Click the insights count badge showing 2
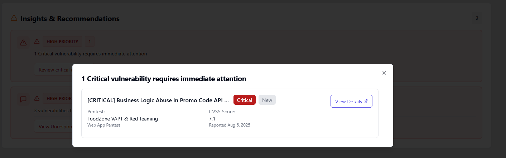The height and width of the screenshot is (158, 506). pos(477,18)
